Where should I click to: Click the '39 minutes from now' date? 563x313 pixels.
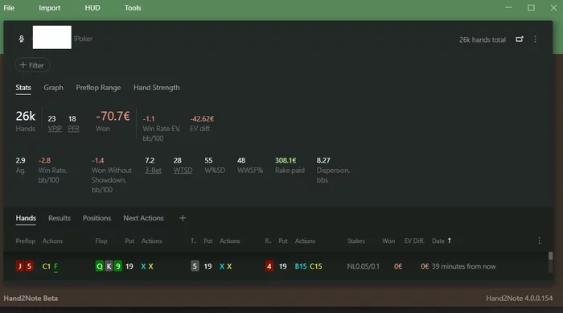463,266
